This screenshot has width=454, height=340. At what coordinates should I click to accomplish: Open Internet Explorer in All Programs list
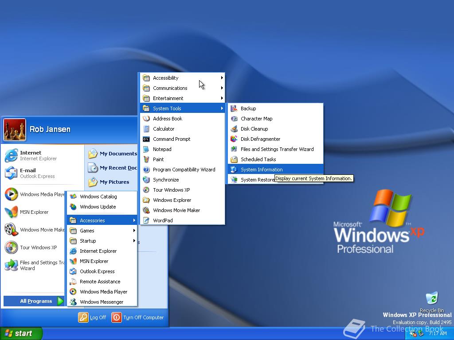click(102, 251)
